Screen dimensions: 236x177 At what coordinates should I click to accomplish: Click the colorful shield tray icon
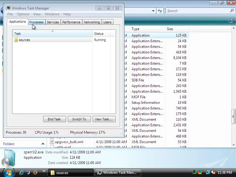[200, 172]
